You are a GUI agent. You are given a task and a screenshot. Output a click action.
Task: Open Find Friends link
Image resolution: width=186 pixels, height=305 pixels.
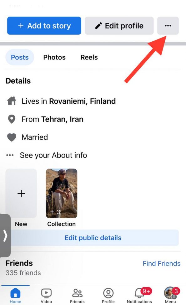click(x=161, y=263)
